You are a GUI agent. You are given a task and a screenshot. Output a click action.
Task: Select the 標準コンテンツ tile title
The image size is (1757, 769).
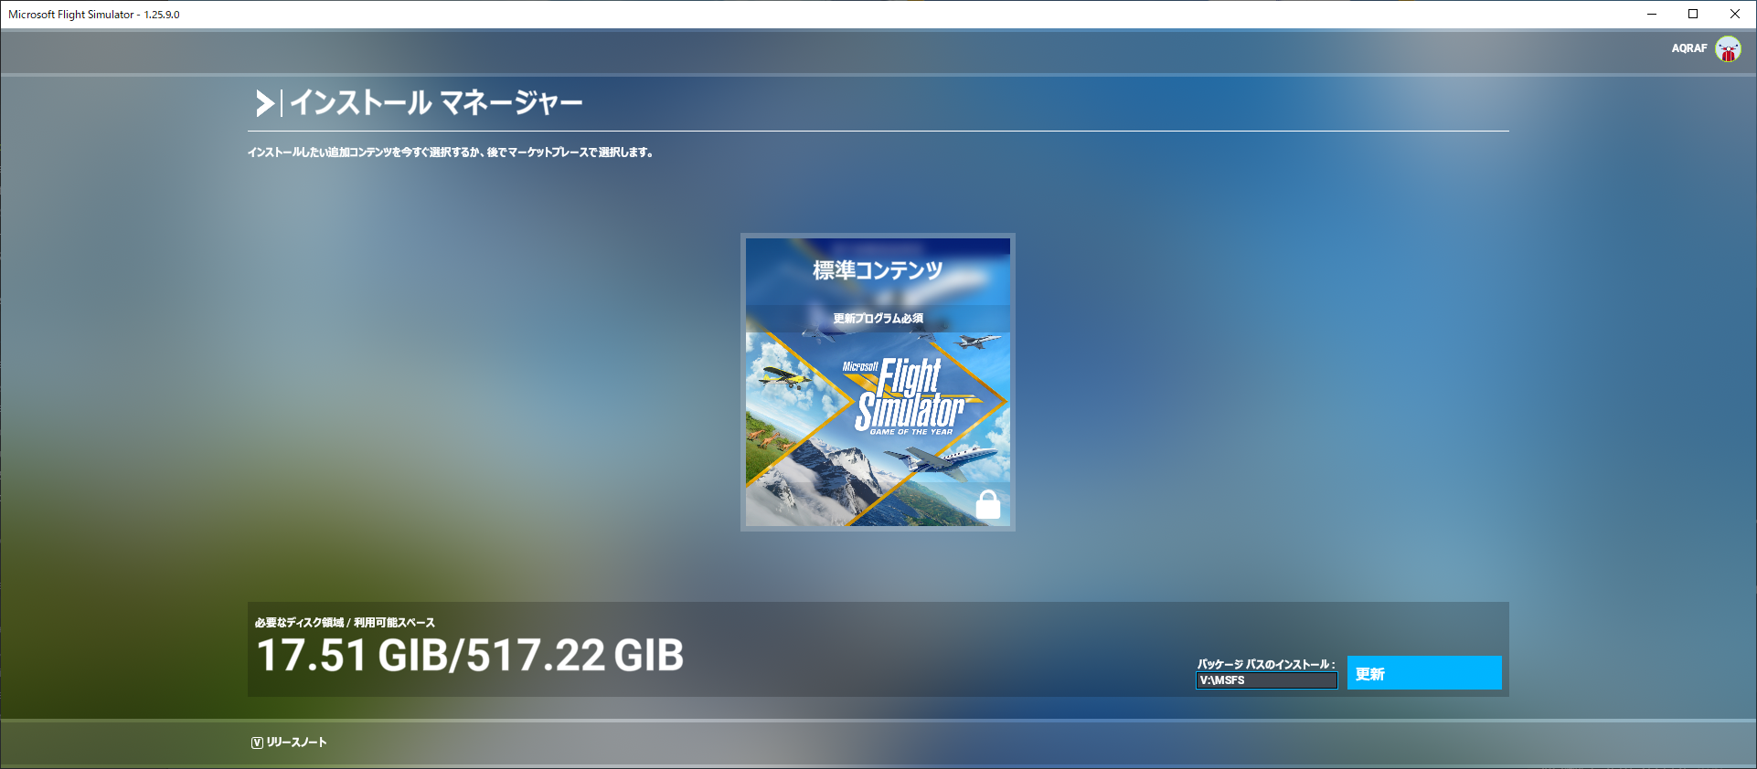click(878, 270)
